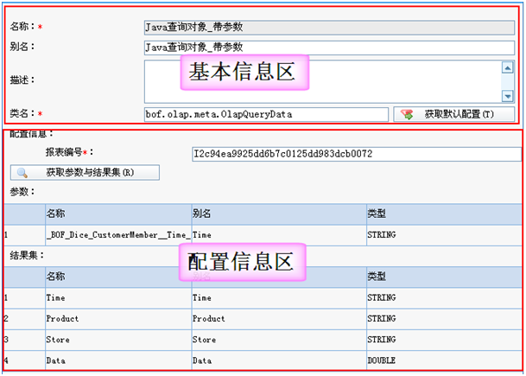Viewport: 526px width, 376px height.
Task: Click the DOUBLE type cell for Data
Action: tap(444, 361)
